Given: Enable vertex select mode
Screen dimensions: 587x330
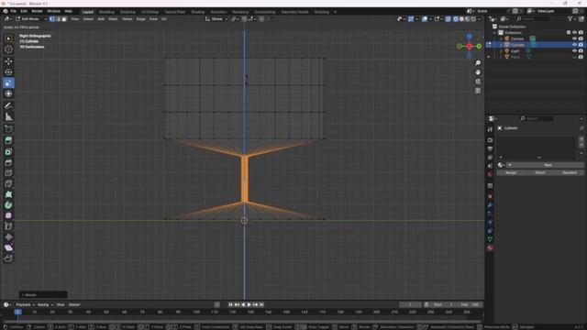Looking at the screenshot, I should [52, 19].
